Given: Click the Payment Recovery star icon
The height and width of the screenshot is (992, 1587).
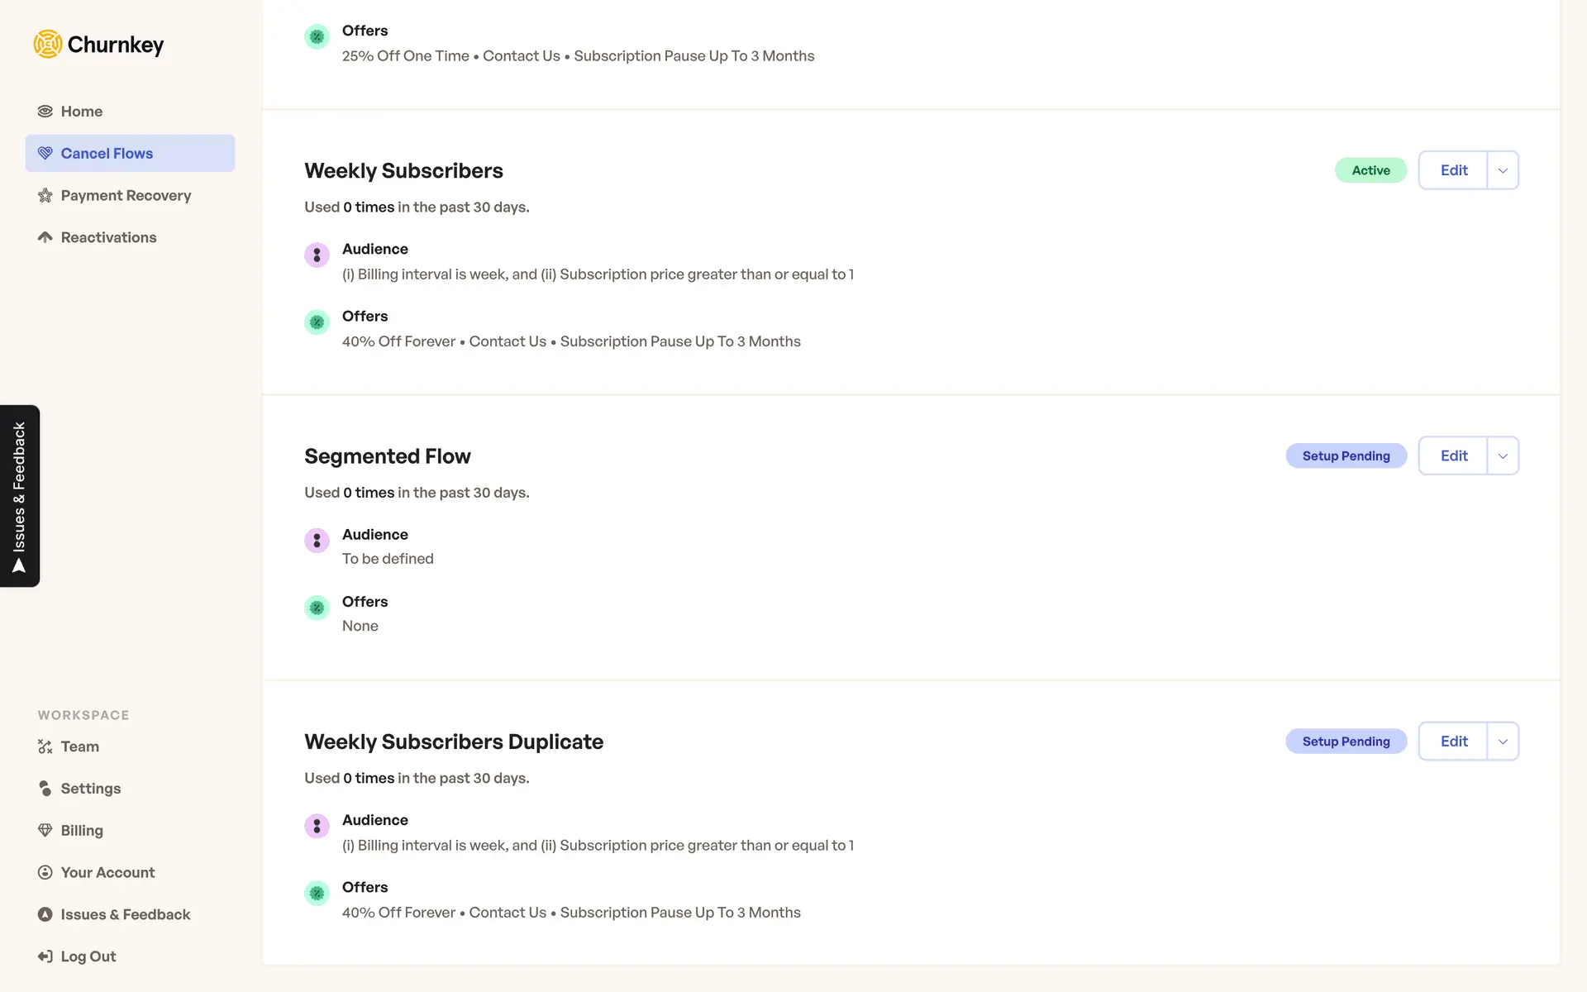Looking at the screenshot, I should [45, 196].
